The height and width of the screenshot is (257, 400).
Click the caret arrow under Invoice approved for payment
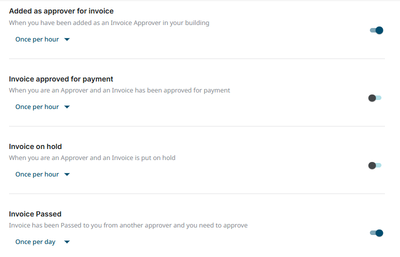point(67,107)
